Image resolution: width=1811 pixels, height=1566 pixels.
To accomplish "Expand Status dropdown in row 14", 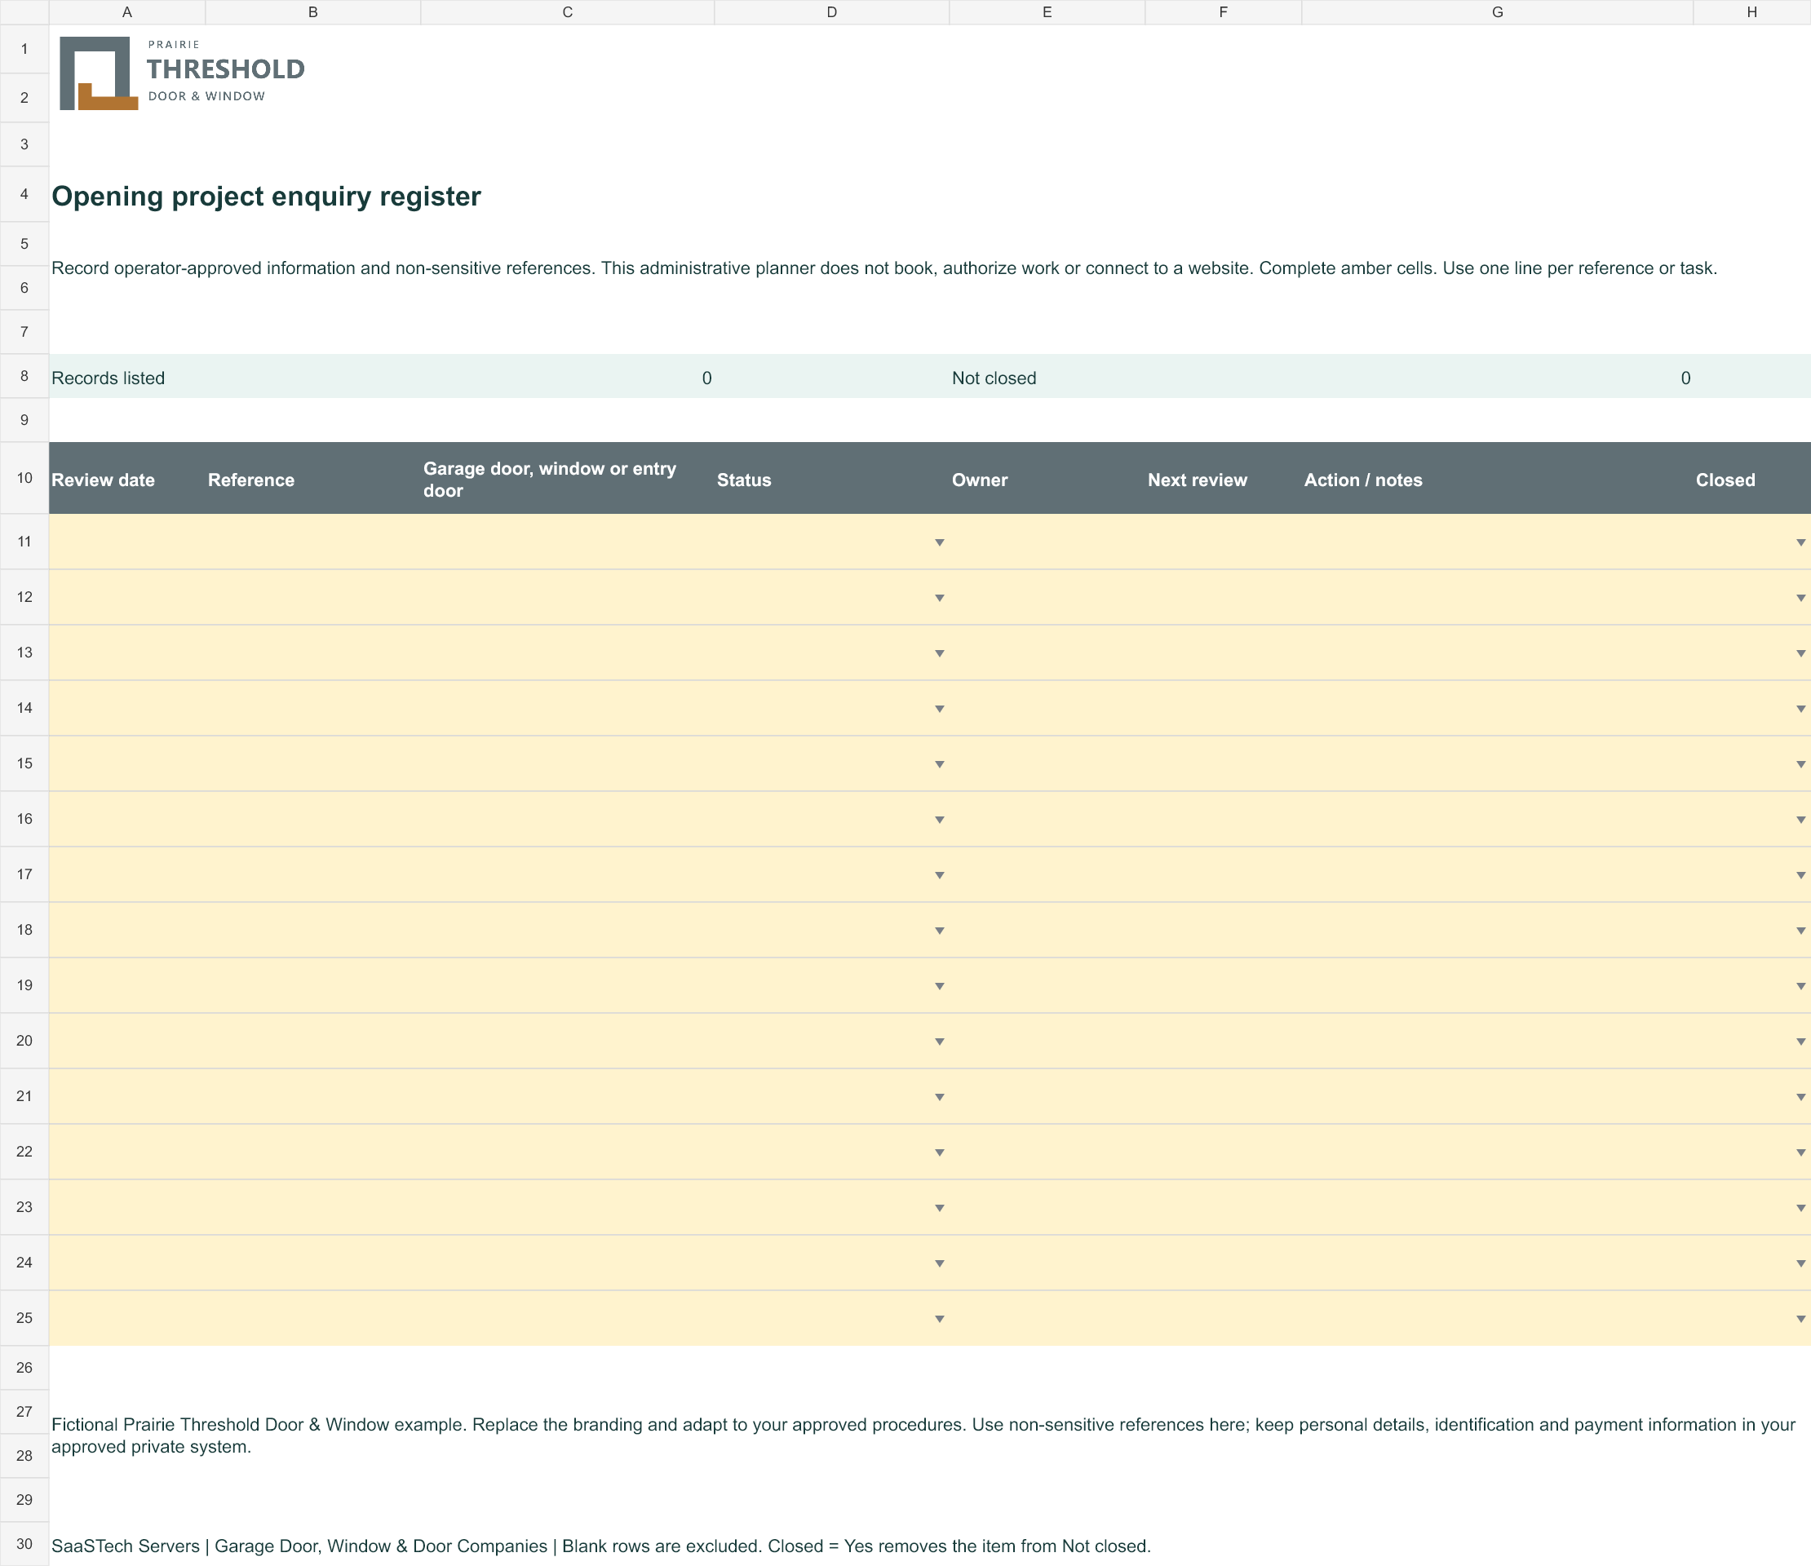I will 940,709.
